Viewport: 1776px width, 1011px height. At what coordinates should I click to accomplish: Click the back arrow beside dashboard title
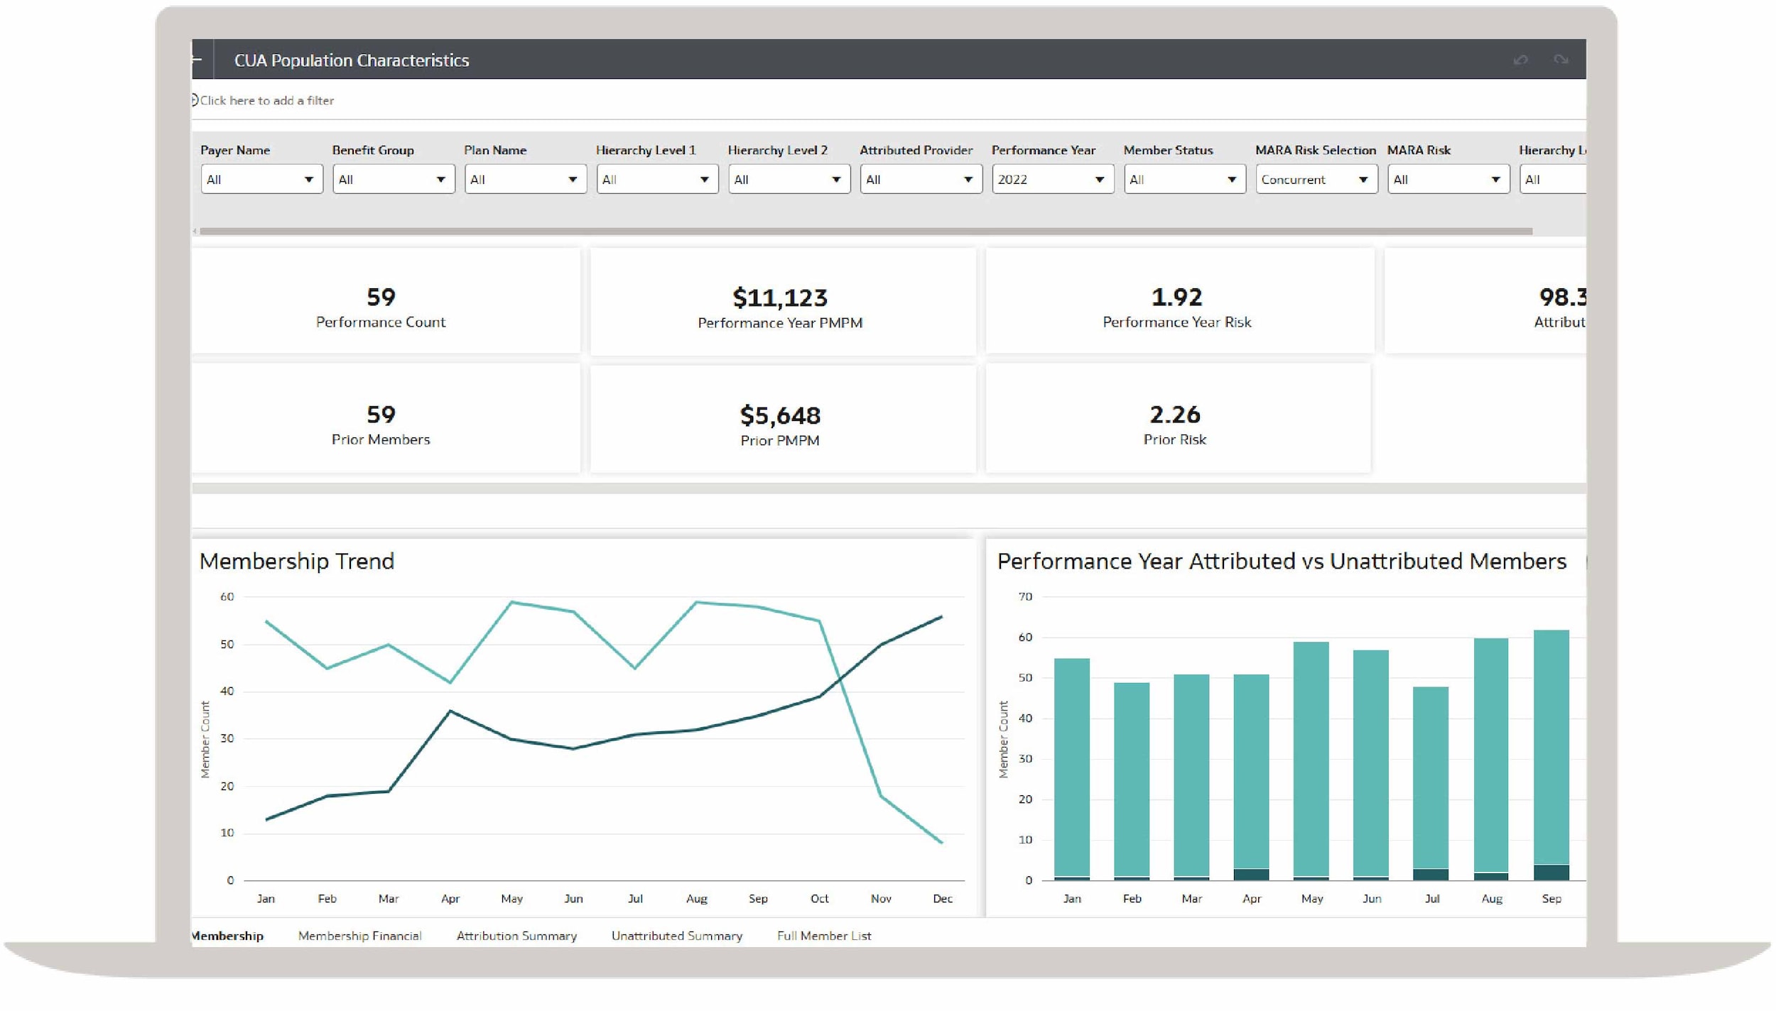(x=197, y=60)
